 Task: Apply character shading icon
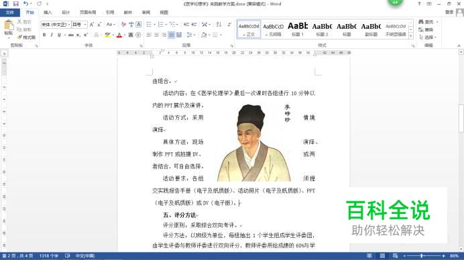[131, 35]
